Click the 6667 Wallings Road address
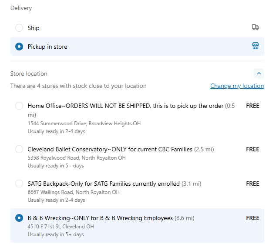 (74, 192)
